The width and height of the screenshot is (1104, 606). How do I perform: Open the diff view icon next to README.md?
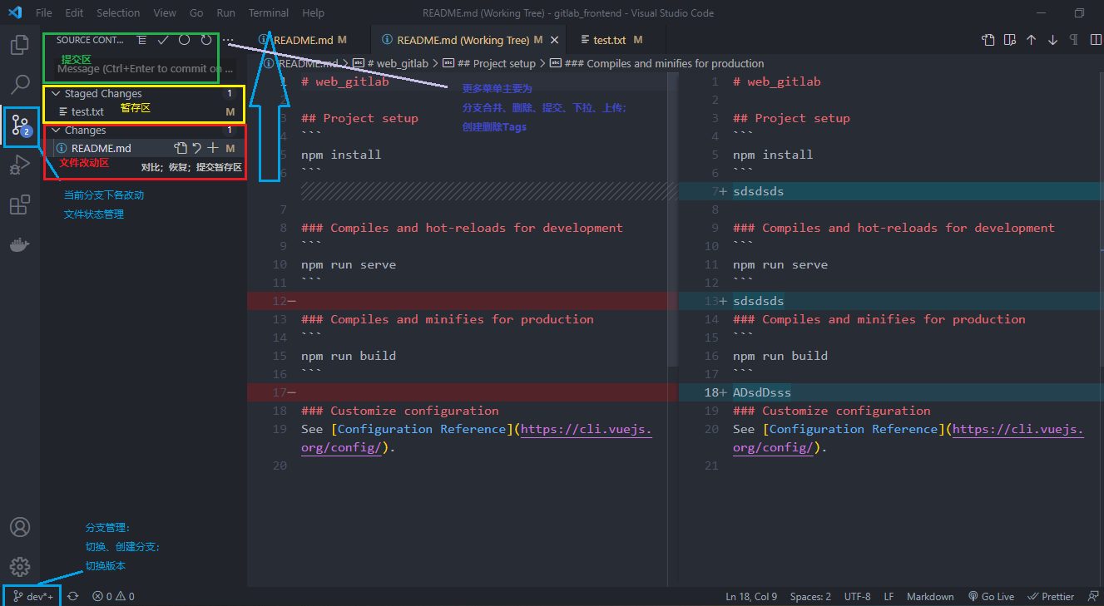181,146
